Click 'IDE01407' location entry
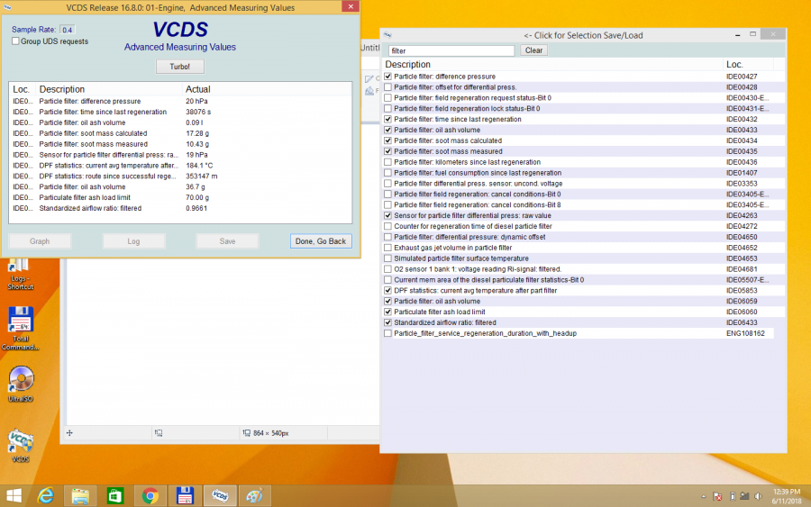Image resolution: width=811 pixels, height=507 pixels. tap(742, 173)
